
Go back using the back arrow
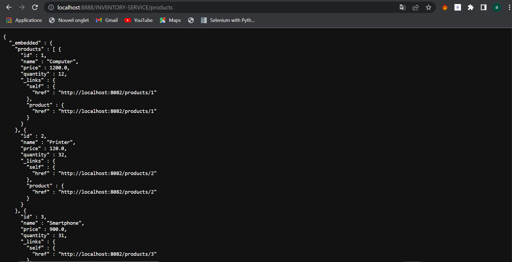[x=9, y=7]
